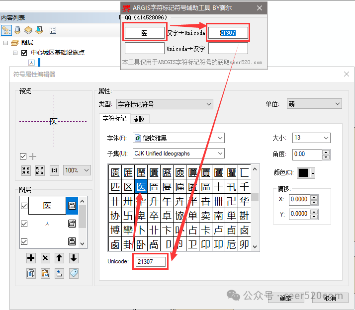This screenshot has width=355, height=310.
Task: Toggle visibility of second symbol layer
Action: (x=24, y=224)
